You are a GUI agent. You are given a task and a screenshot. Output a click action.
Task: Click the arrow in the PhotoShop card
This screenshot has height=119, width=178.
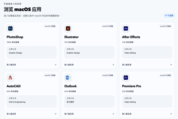[55, 65]
